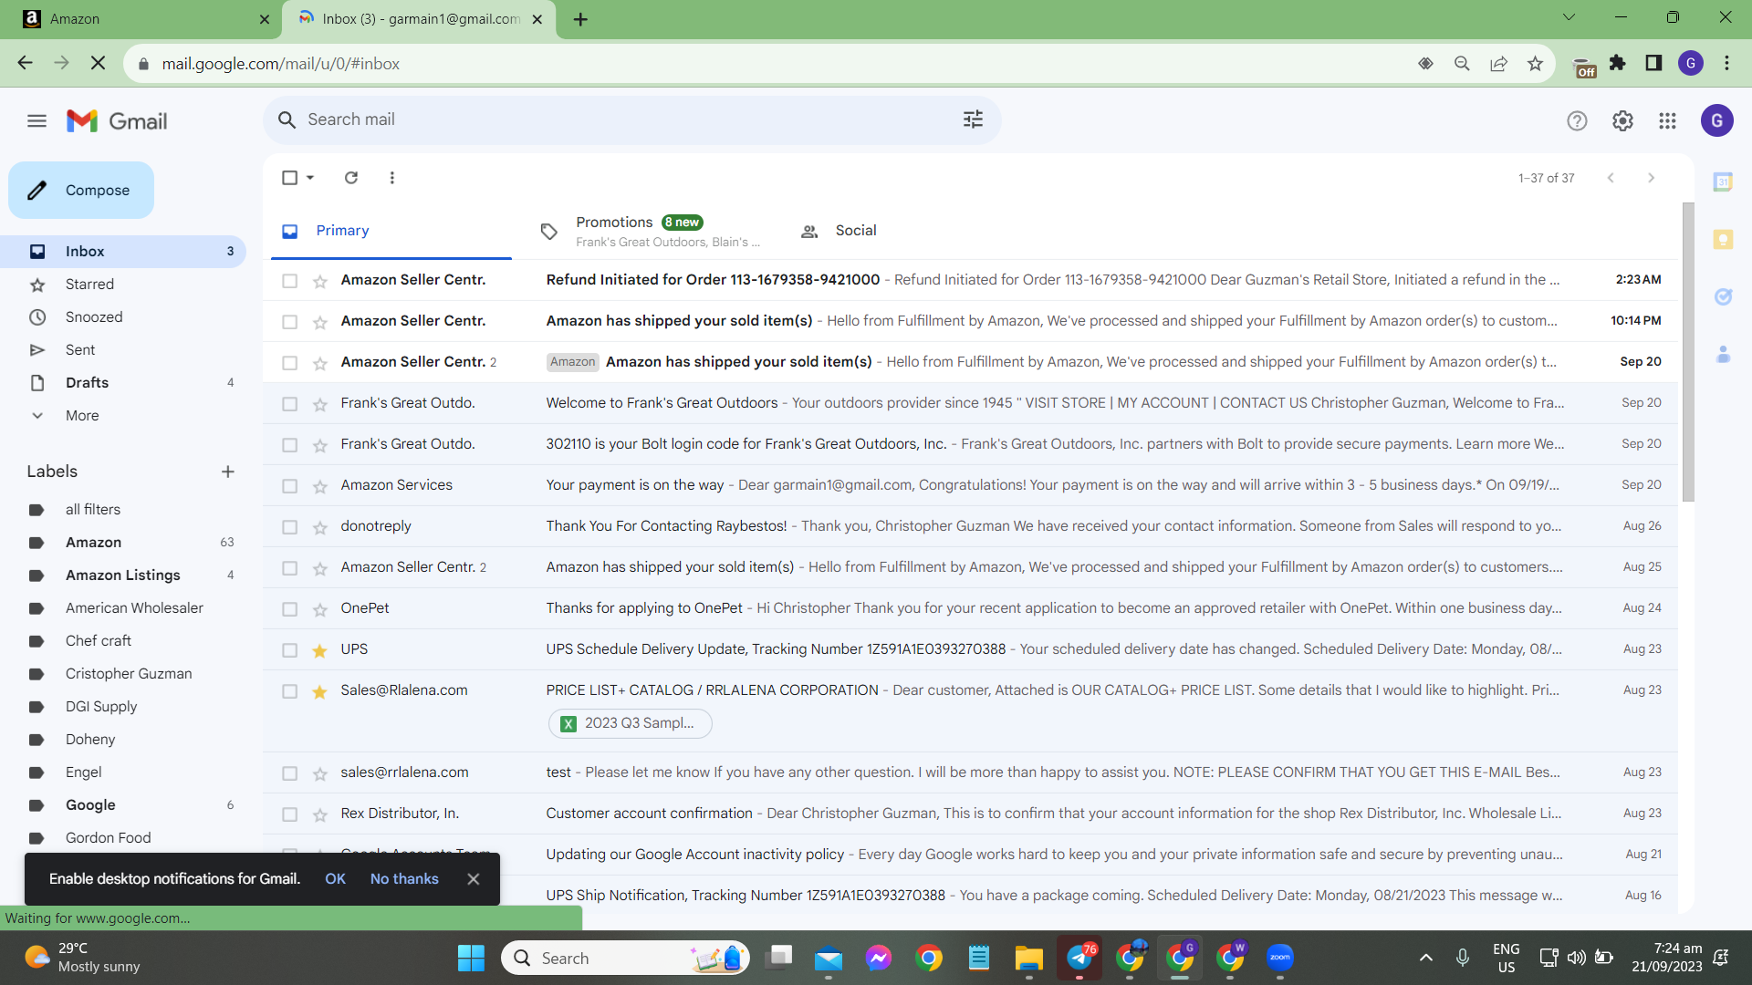This screenshot has height=985, width=1752.
Task: Open Chrome tab search dropdown arrow
Action: [1569, 17]
